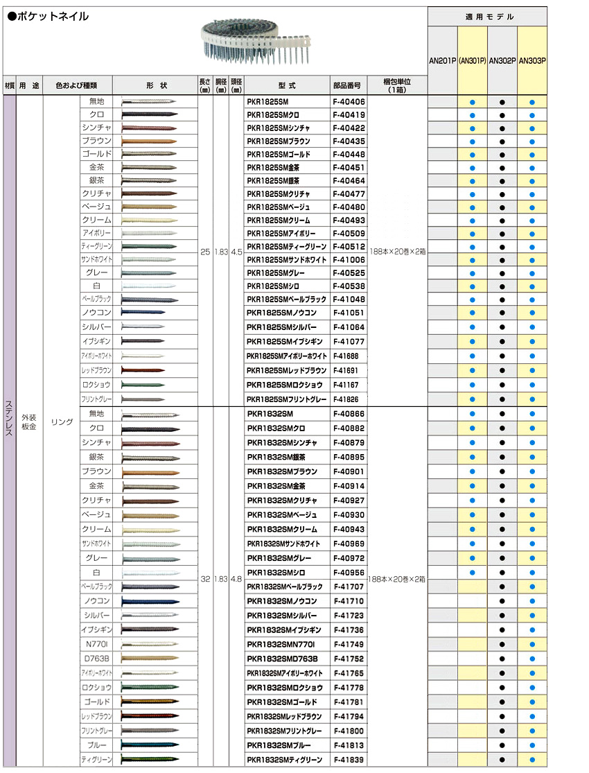This screenshot has height=773, width=589.
Task: Select part number F-40901
Action: pyautogui.click(x=349, y=471)
